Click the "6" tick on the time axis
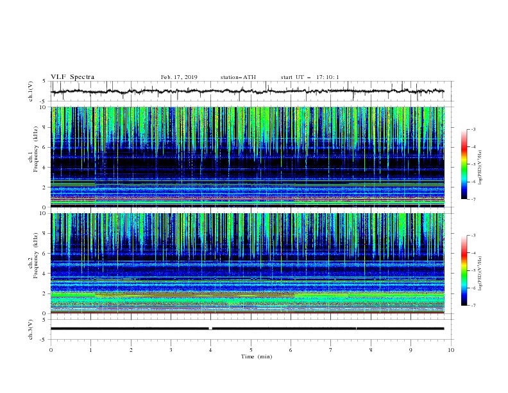Viewport: 508px width, 393px height. point(291,350)
